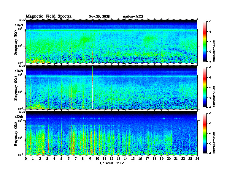Click the -2 label on dH/dt color bar

point(210,22)
